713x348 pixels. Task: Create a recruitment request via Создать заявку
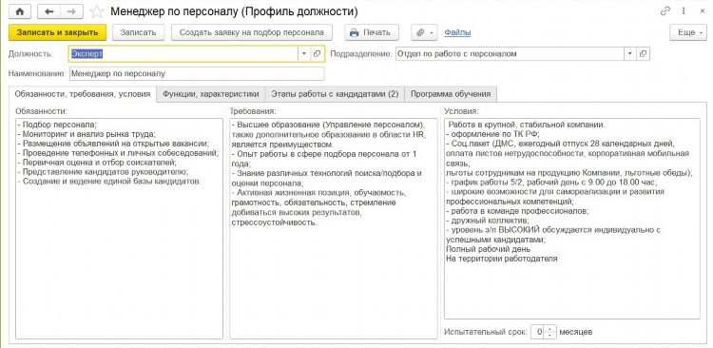[252, 32]
